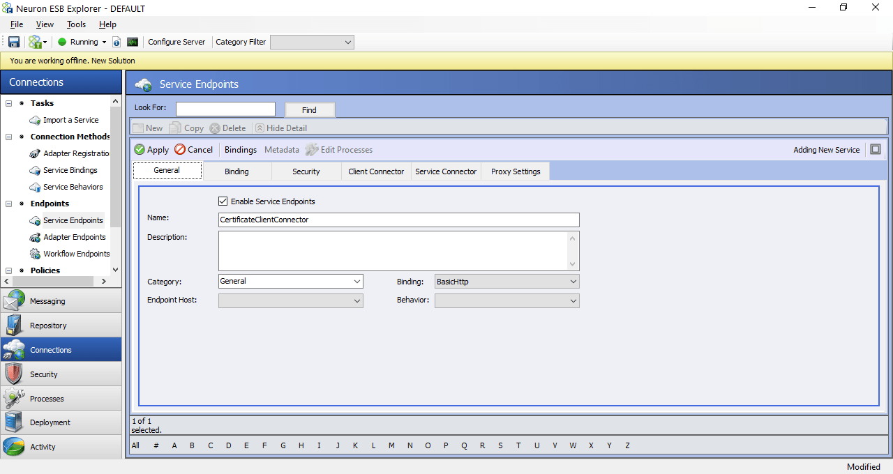The width and height of the screenshot is (893, 474).
Task: Click the green Running status icon
Action: click(x=62, y=42)
